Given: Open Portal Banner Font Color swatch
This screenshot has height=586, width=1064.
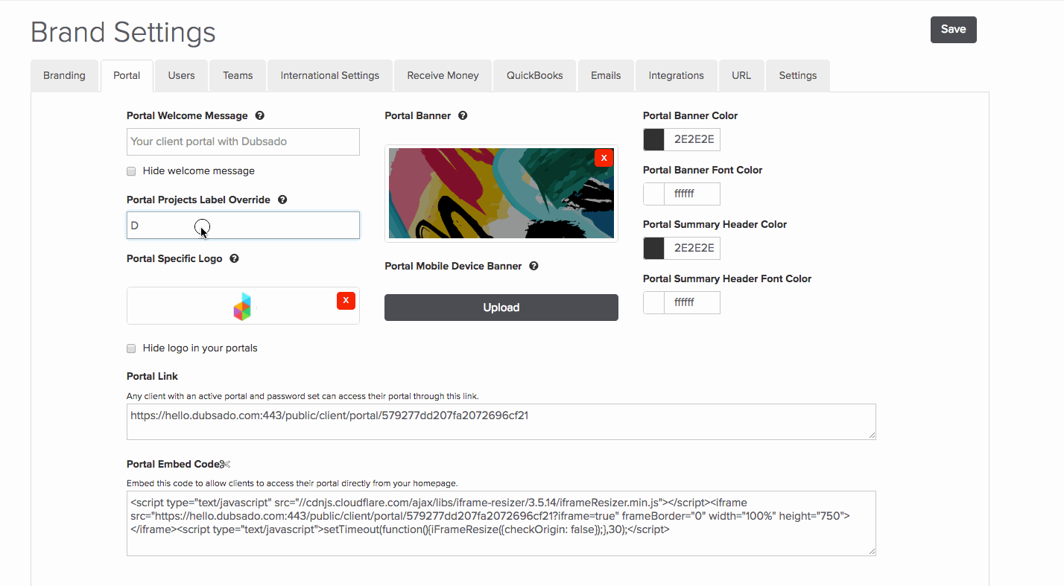Looking at the screenshot, I should tap(654, 194).
